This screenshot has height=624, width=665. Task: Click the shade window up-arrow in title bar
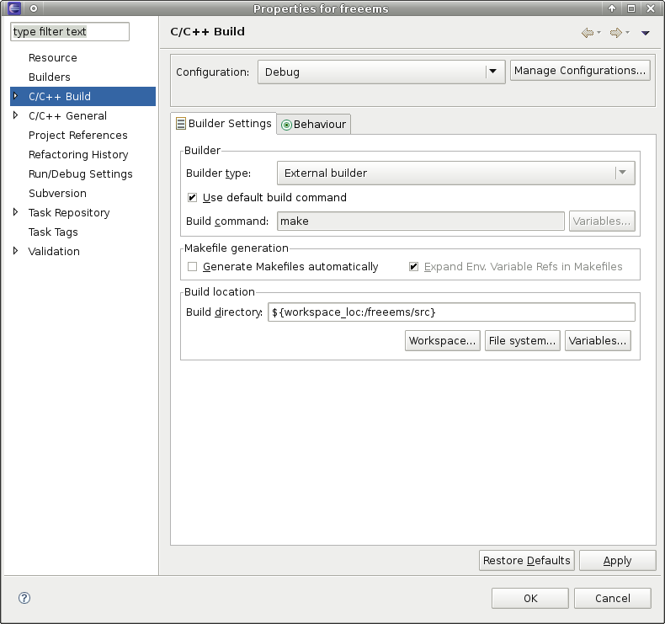(x=612, y=8)
